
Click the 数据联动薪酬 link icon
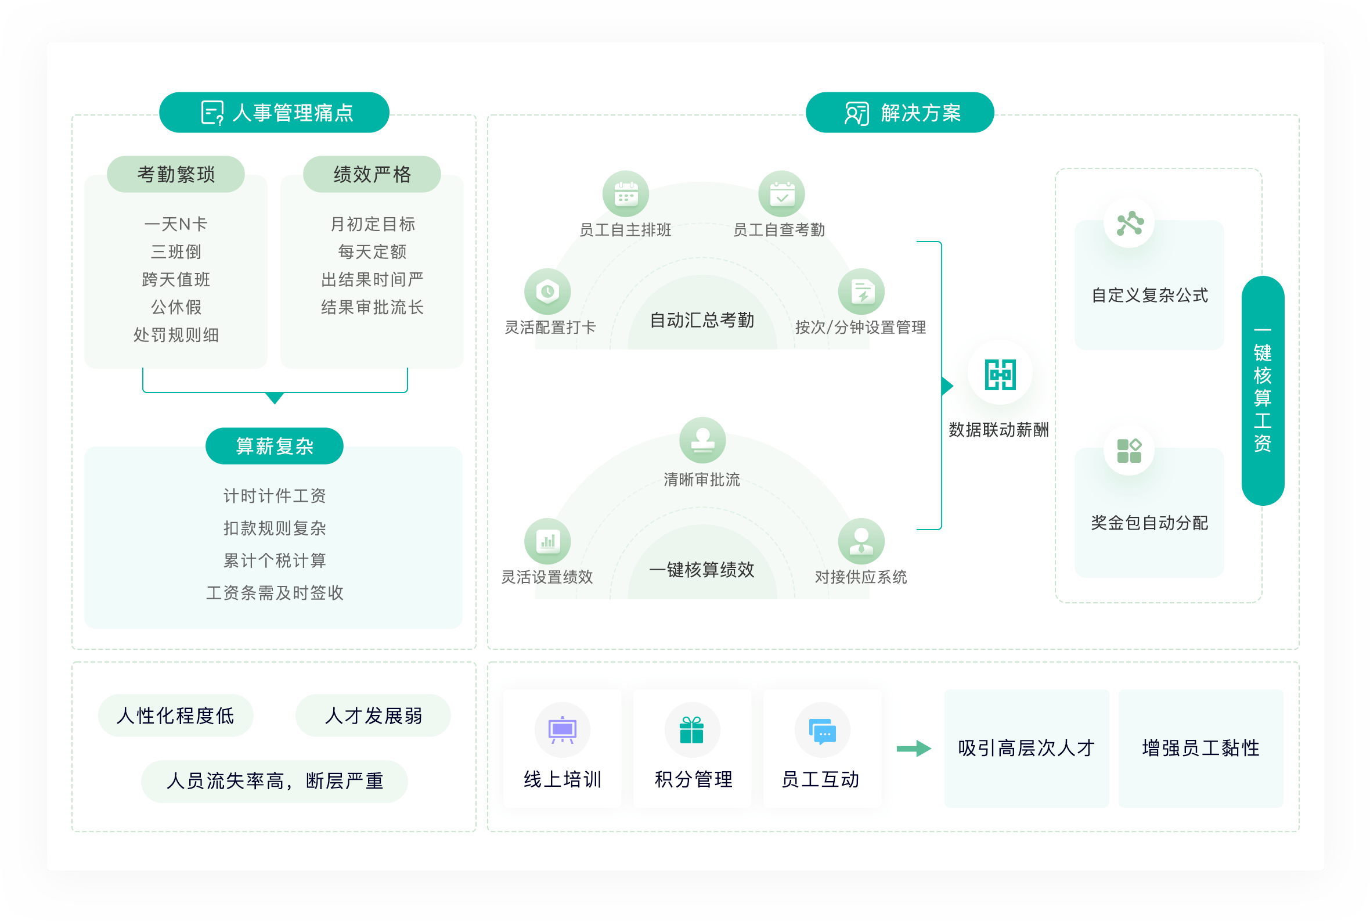tap(1000, 374)
